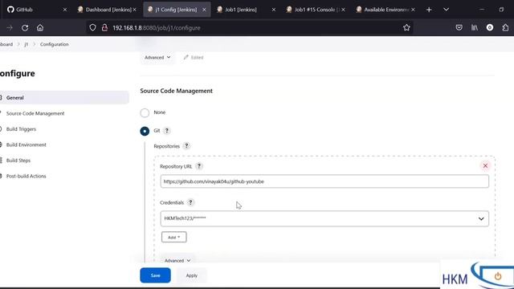Open help for Git option
Screen dimensions: 514x289
[x=166, y=131]
